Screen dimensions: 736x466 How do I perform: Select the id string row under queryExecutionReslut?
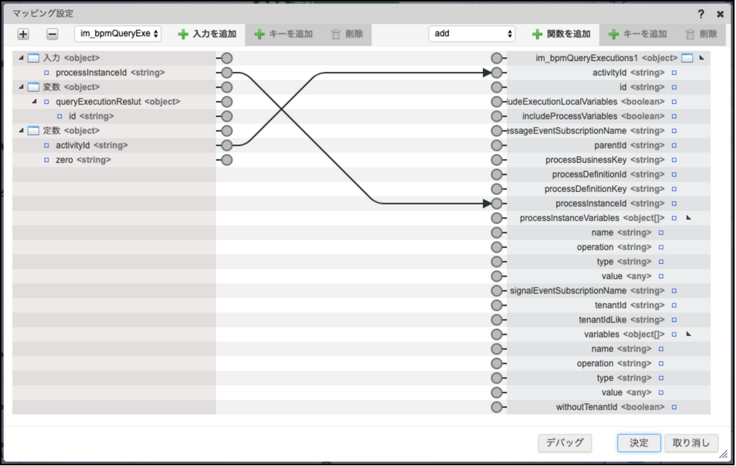pos(114,116)
